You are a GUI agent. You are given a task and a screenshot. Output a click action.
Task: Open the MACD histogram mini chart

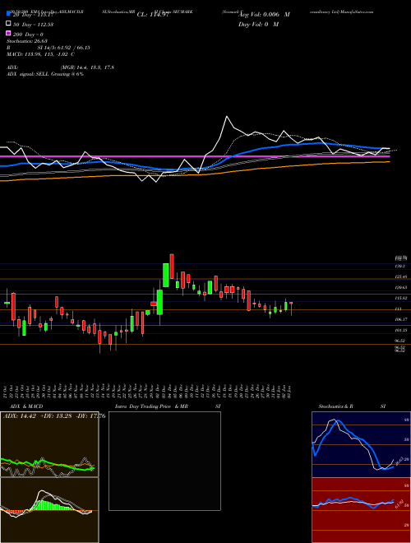pyautogui.click(x=49, y=510)
